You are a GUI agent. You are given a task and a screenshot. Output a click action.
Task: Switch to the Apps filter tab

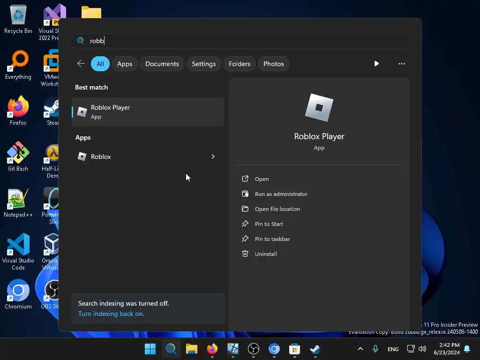tap(125, 64)
